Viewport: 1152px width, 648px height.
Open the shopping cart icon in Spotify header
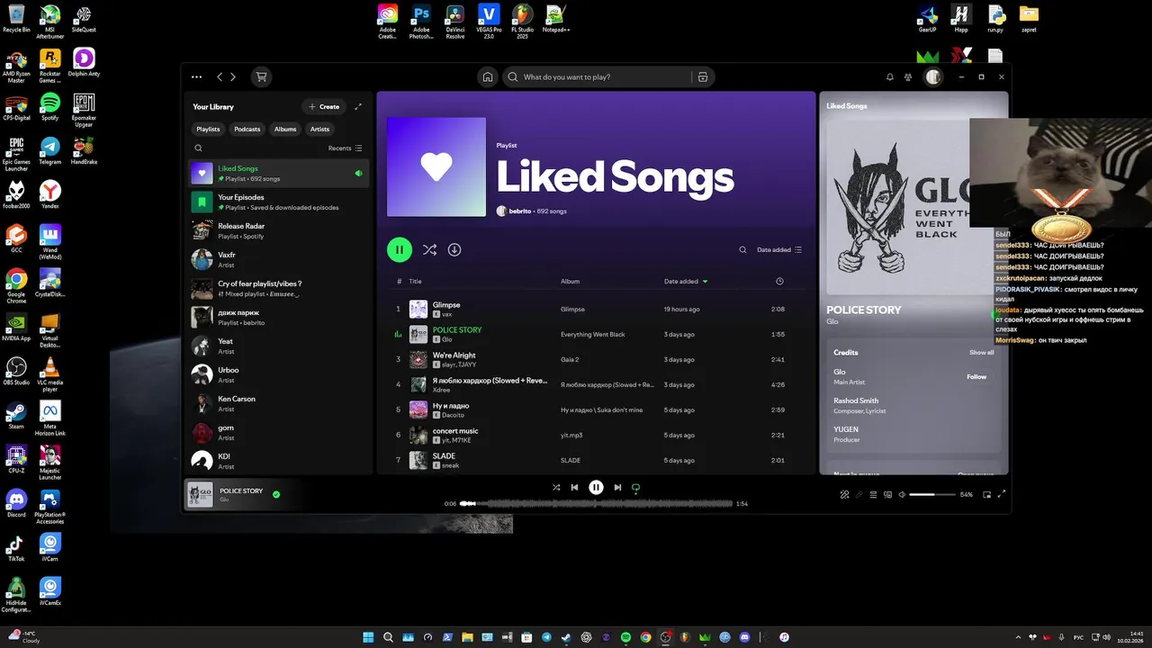coord(261,76)
